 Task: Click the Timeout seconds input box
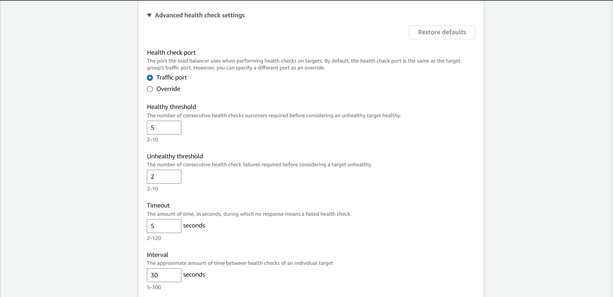pos(164,226)
